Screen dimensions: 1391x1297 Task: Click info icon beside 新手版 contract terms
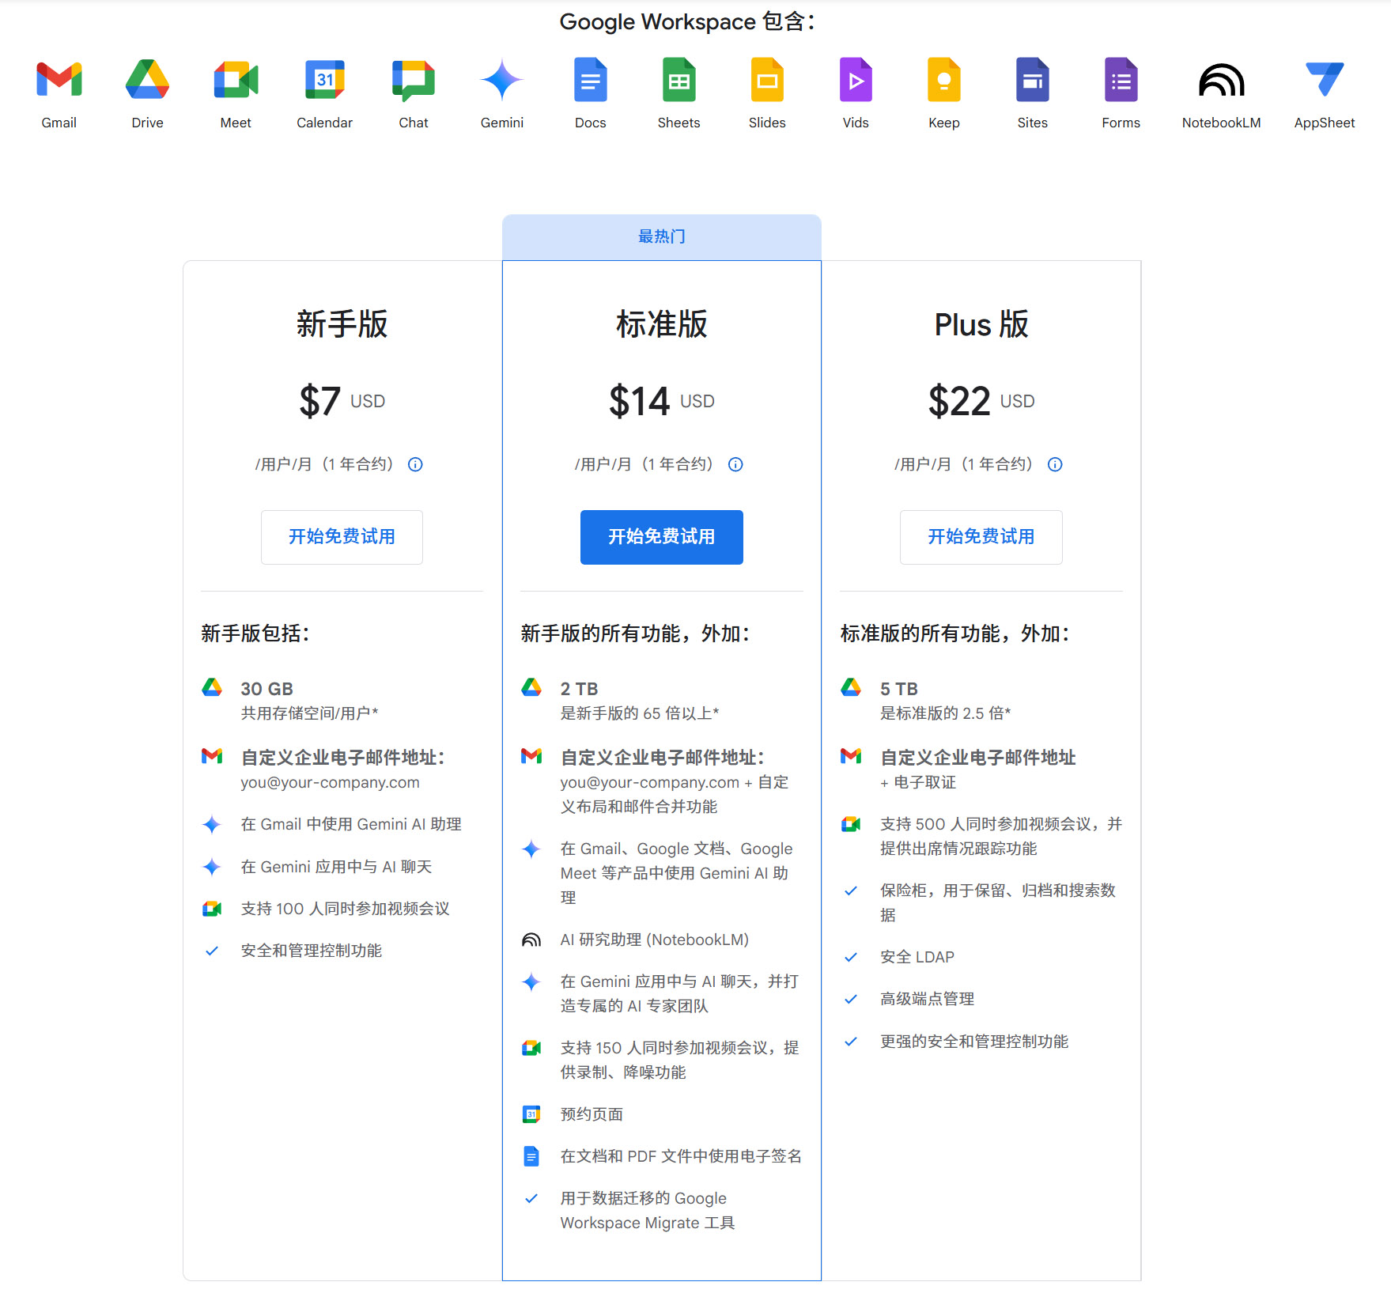pyautogui.click(x=415, y=464)
